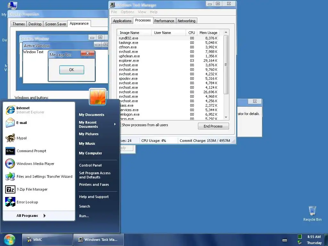Select uphclean.exe process row
This screenshot has width=328, height=246.
tap(168, 56)
